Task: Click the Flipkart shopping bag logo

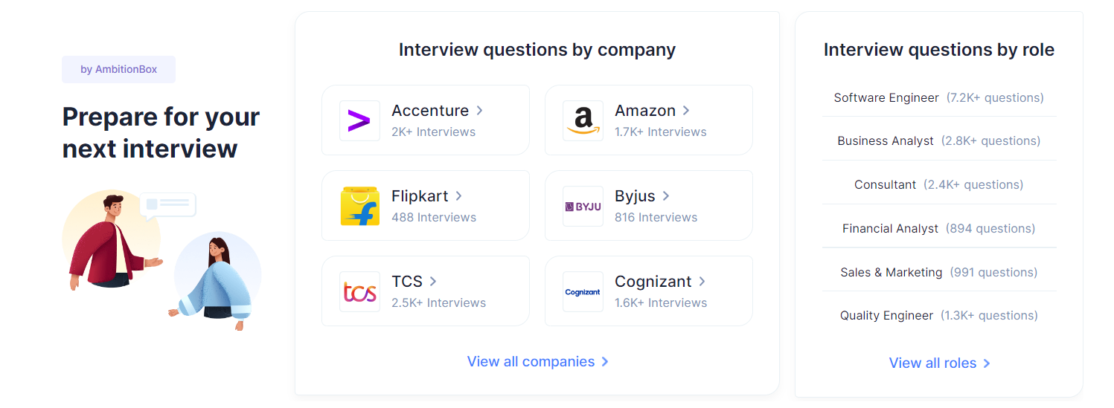Action: pyautogui.click(x=359, y=206)
